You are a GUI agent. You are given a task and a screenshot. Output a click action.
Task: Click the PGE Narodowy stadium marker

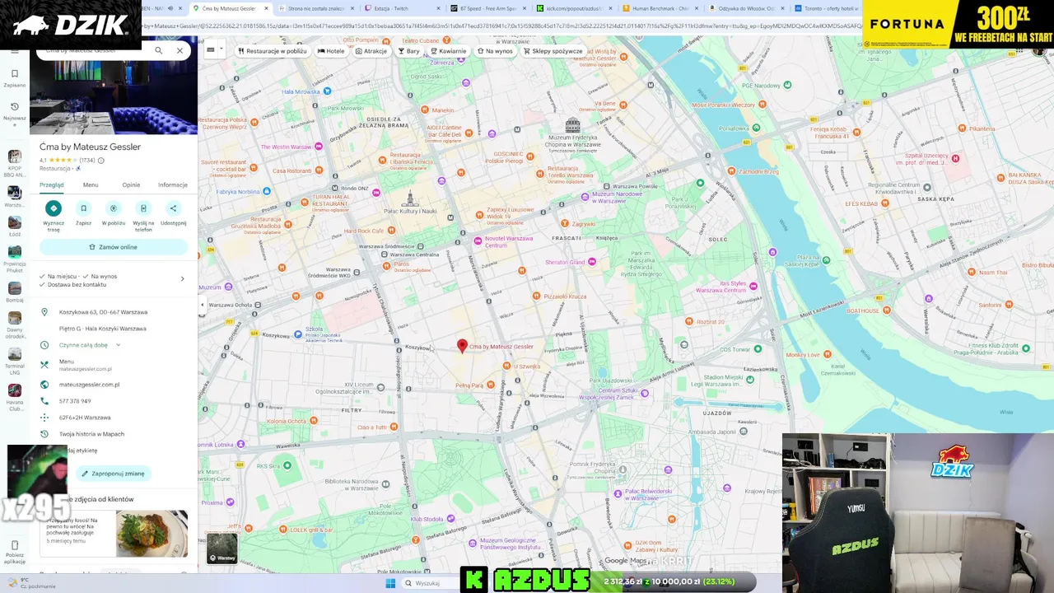(787, 85)
